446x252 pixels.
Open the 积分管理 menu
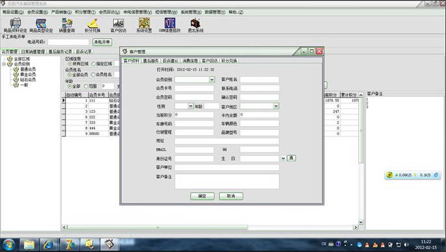pyautogui.click(x=85, y=12)
